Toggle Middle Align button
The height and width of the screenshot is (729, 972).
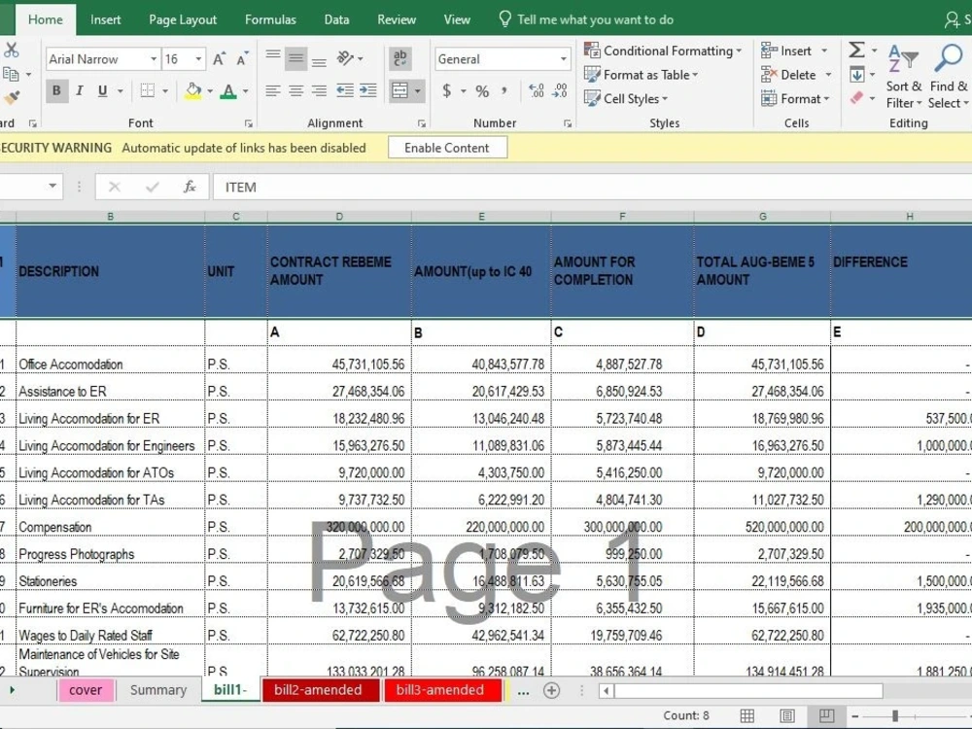(x=296, y=59)
